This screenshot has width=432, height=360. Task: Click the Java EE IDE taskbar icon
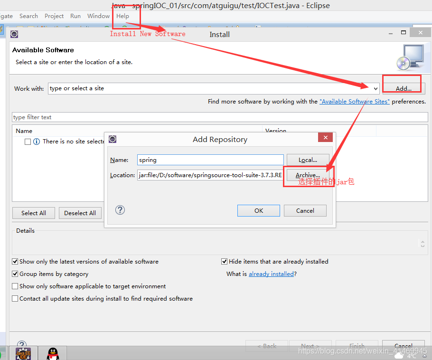click(x=23, y=353)
